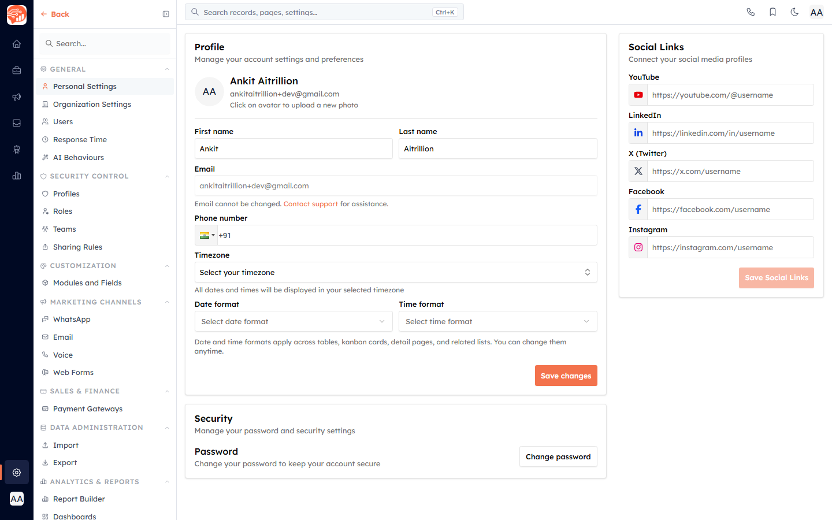Open Teams in sidebar

click(x=105, y=229)
